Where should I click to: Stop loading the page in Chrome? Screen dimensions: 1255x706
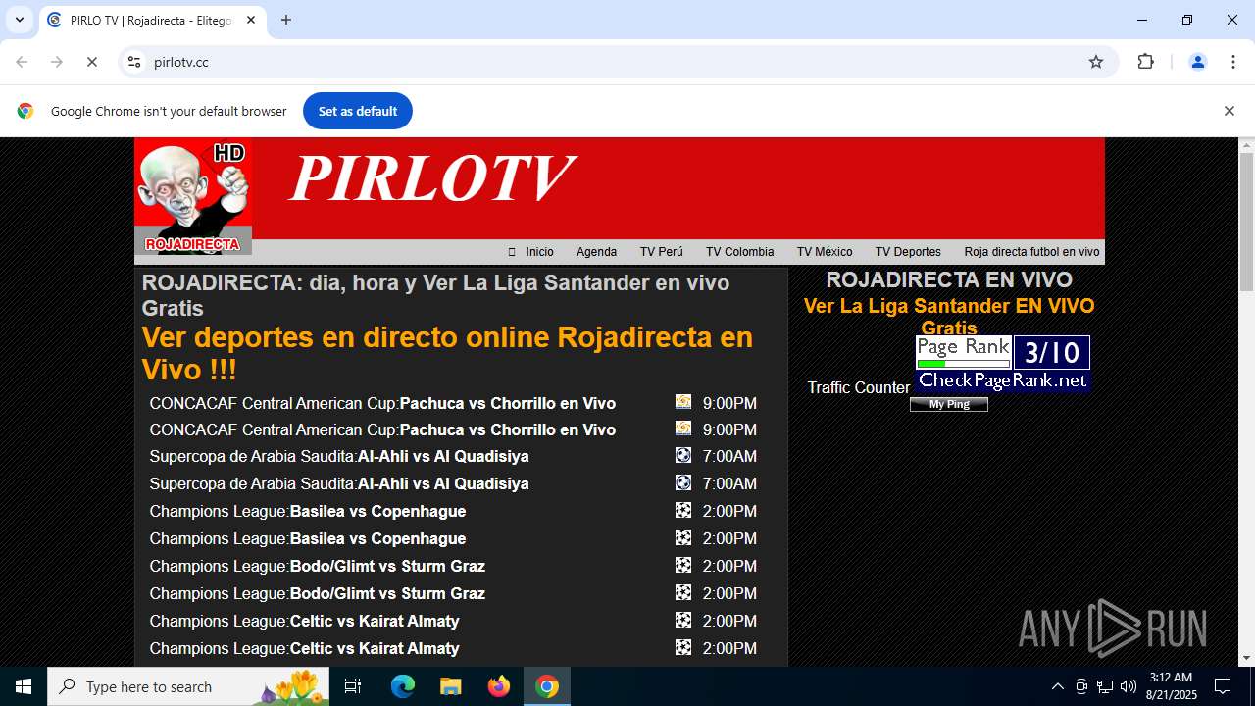click(91, 62)
